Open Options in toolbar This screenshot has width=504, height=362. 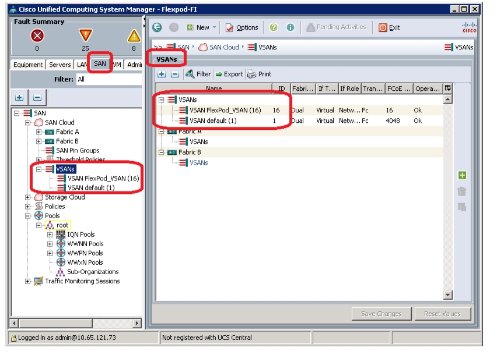point(242,27)
